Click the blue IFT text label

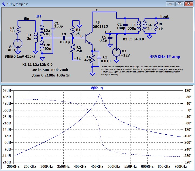39,16
